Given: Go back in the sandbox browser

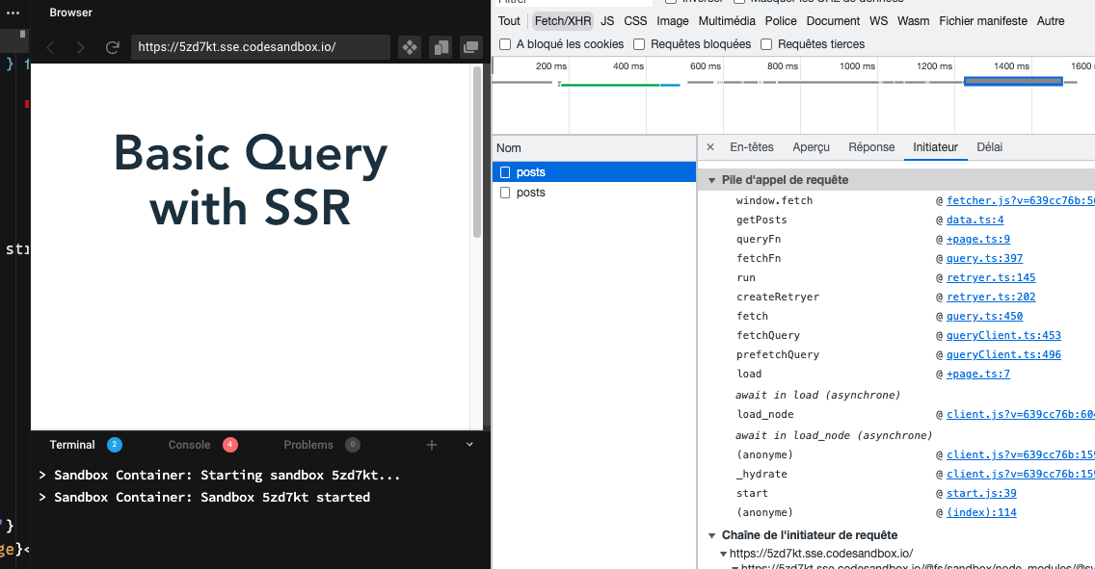Looking at the screenshot, I should click(x=50, y=47).
